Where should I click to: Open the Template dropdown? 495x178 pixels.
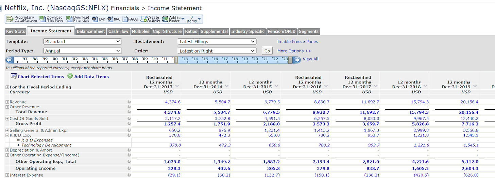tap(83, 41)
